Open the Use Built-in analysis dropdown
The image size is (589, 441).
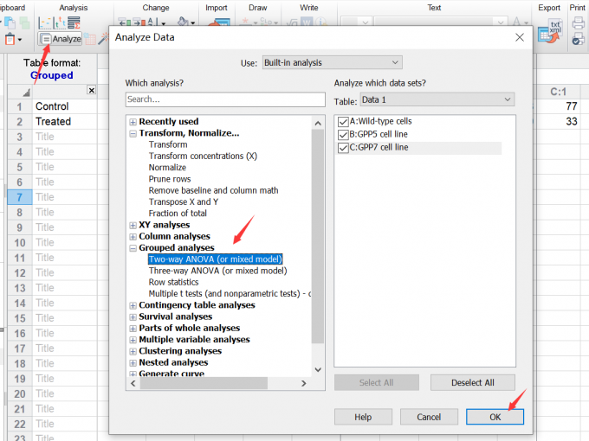pos(332,62)
